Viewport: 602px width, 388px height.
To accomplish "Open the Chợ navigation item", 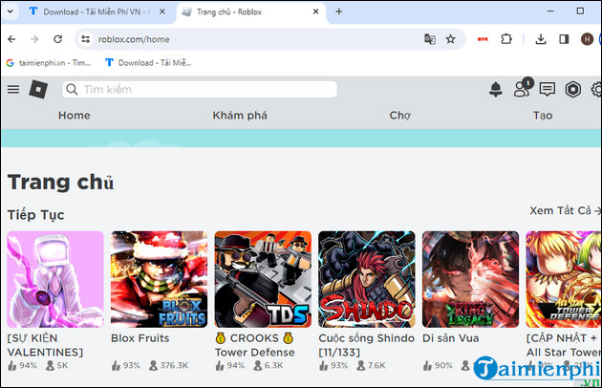I will pos(400,116).
